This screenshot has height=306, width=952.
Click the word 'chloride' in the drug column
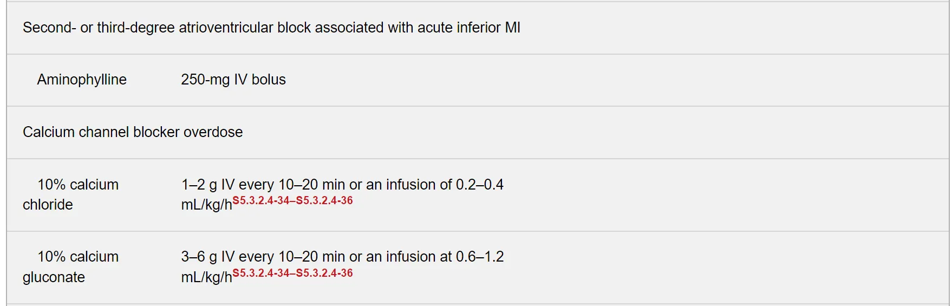click(x=48, y=205)
